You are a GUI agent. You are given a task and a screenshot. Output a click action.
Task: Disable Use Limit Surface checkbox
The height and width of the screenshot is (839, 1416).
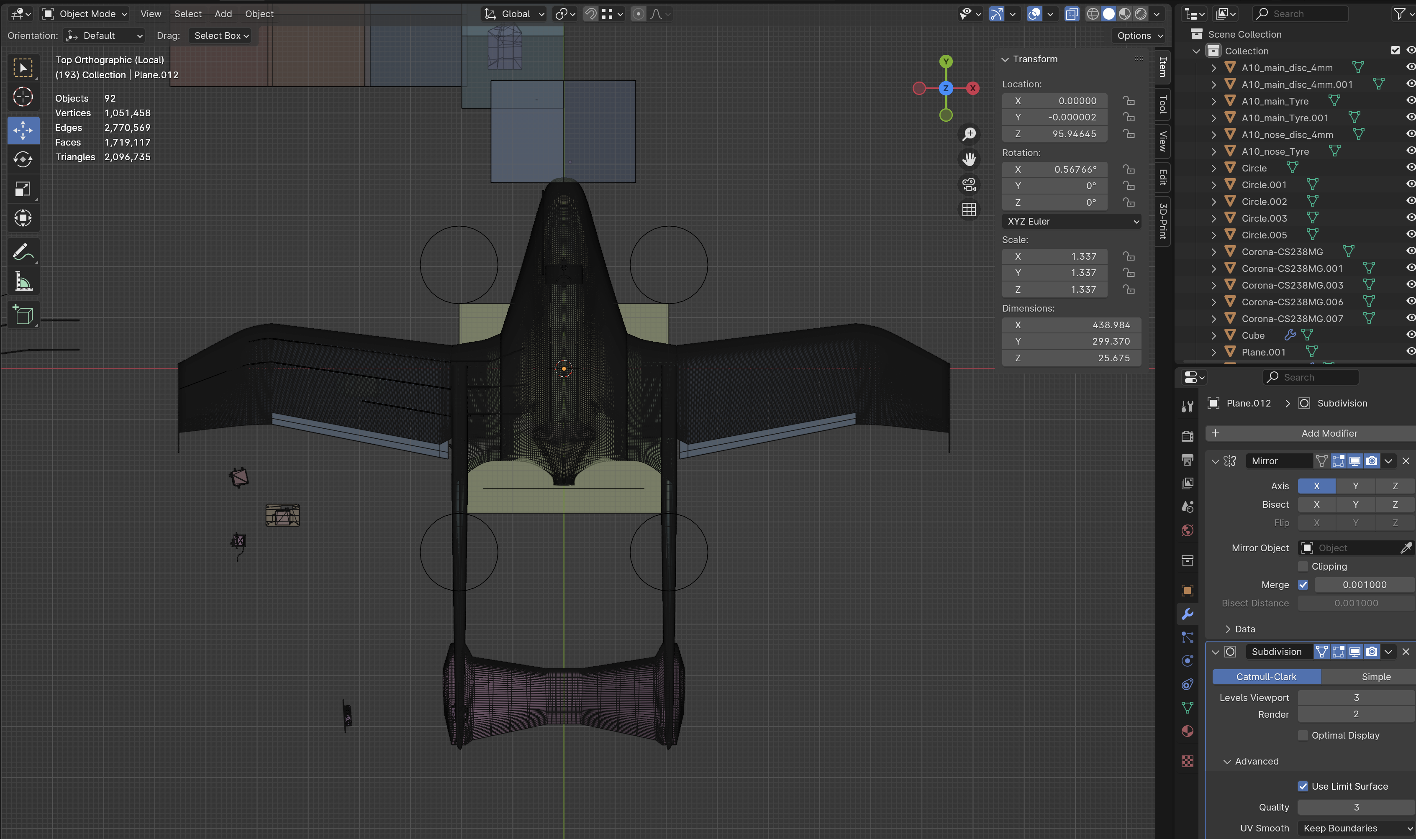[x=1303, y=786]
